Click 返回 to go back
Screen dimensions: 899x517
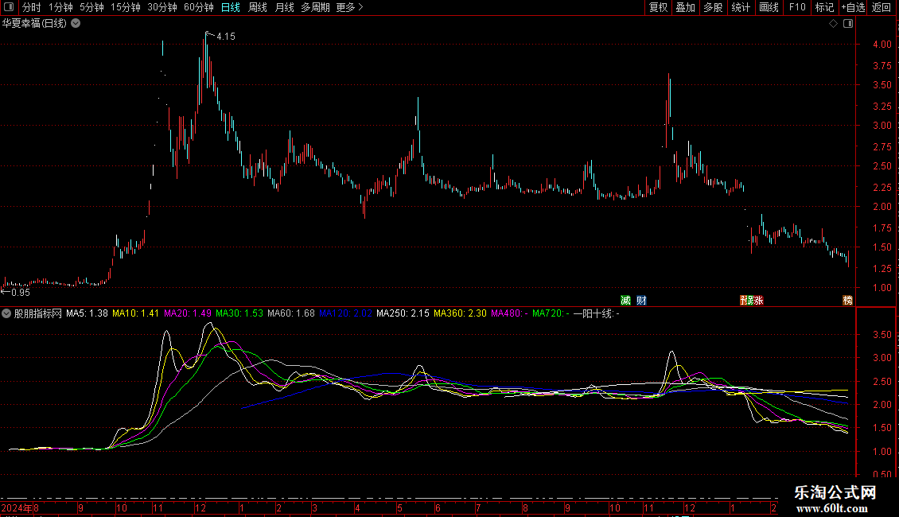[881, 7]
